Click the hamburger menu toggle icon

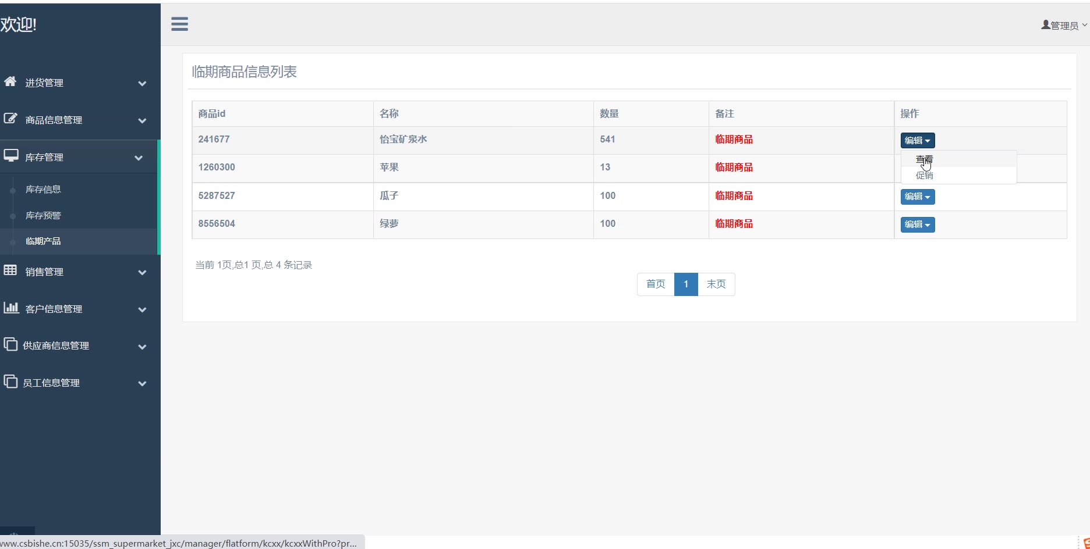click(x=179, y=24)
